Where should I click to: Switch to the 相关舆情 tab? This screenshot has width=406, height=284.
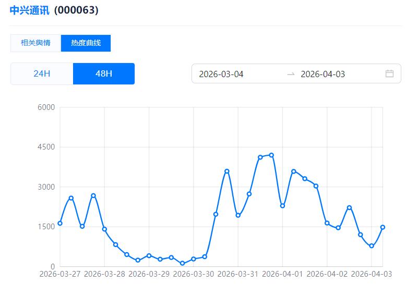[x=35, y=43]
